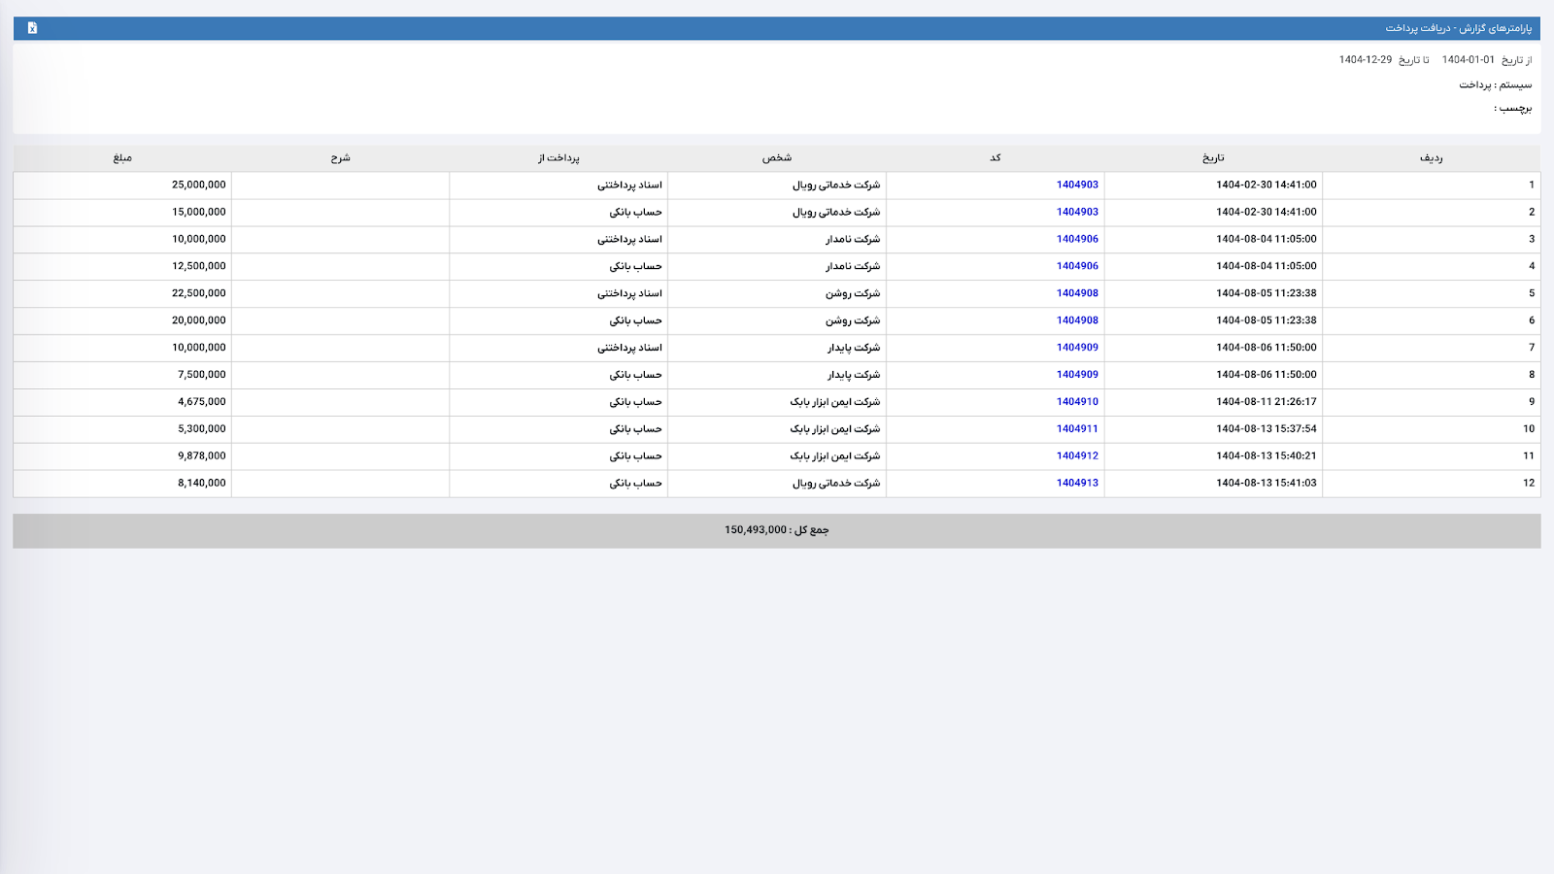Open code link 1404911

click(1077, 429)
